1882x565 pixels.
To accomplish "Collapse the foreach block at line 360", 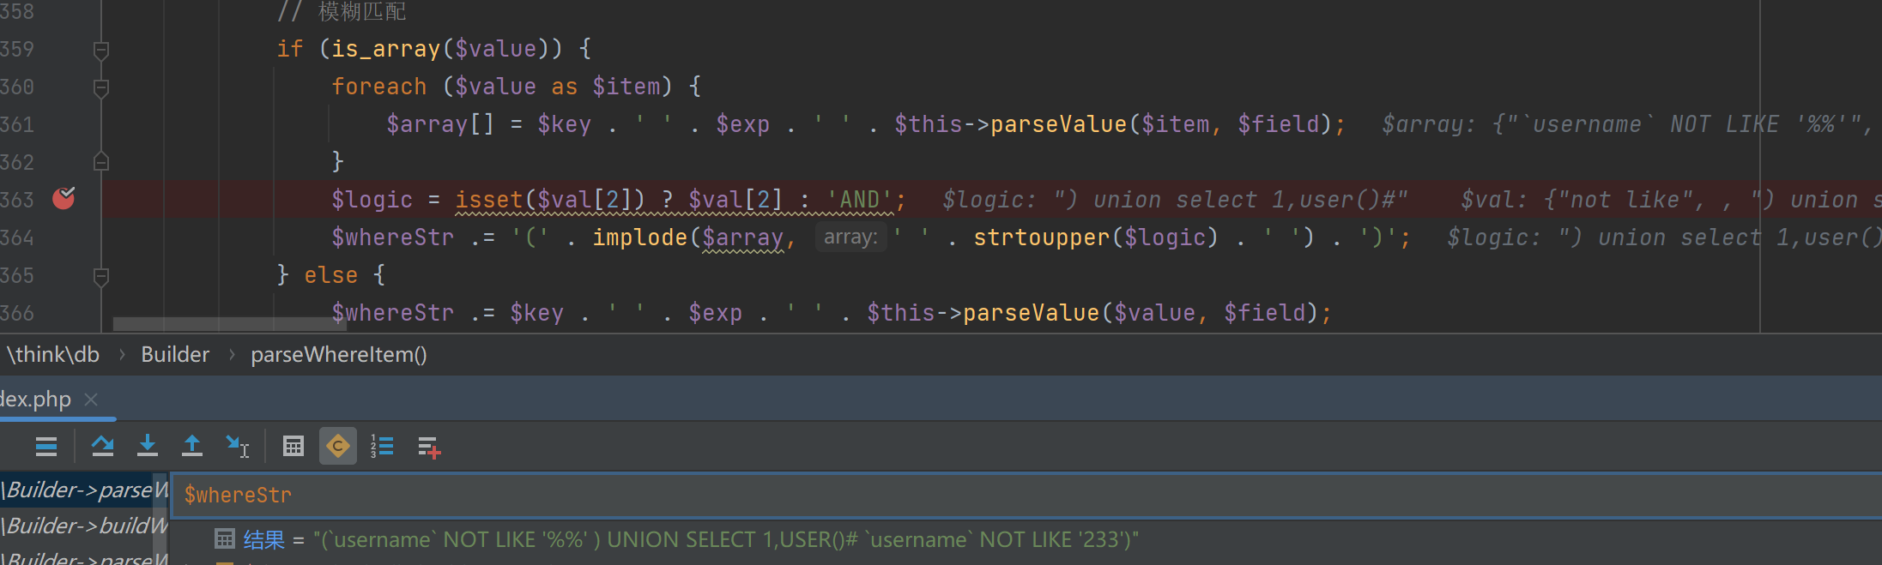I will coord(100,87).
